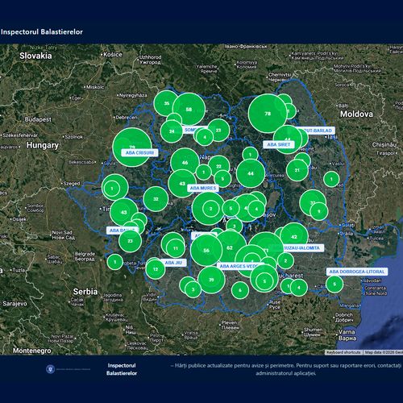Image resolution: width=403 pixels, height=403 pixels.
Task: Select the cluster marker labeled 56
Action: coord(206,250)
